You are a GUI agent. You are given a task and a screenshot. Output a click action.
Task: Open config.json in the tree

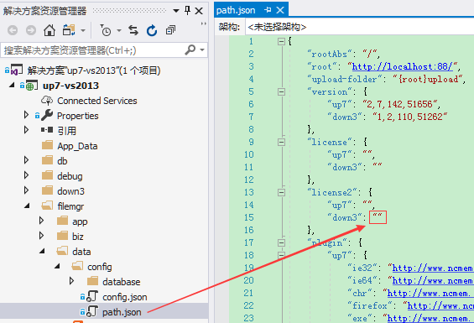click(x=124, y=297)
